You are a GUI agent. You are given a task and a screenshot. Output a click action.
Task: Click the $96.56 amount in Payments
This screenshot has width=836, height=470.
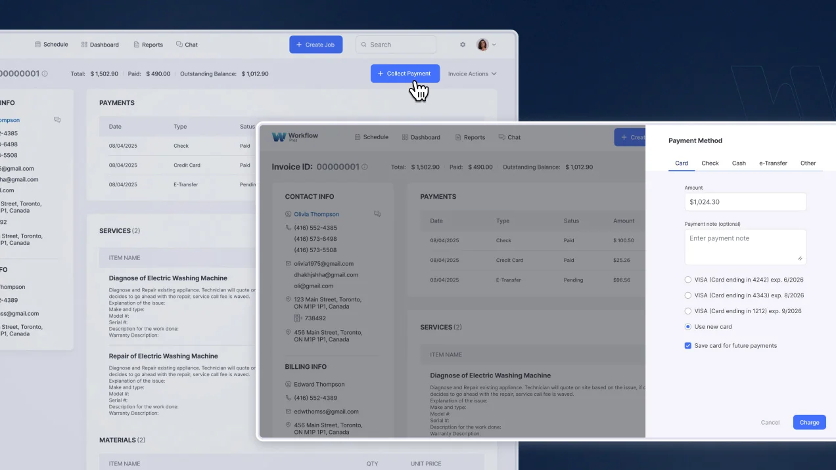pos(621,280)
